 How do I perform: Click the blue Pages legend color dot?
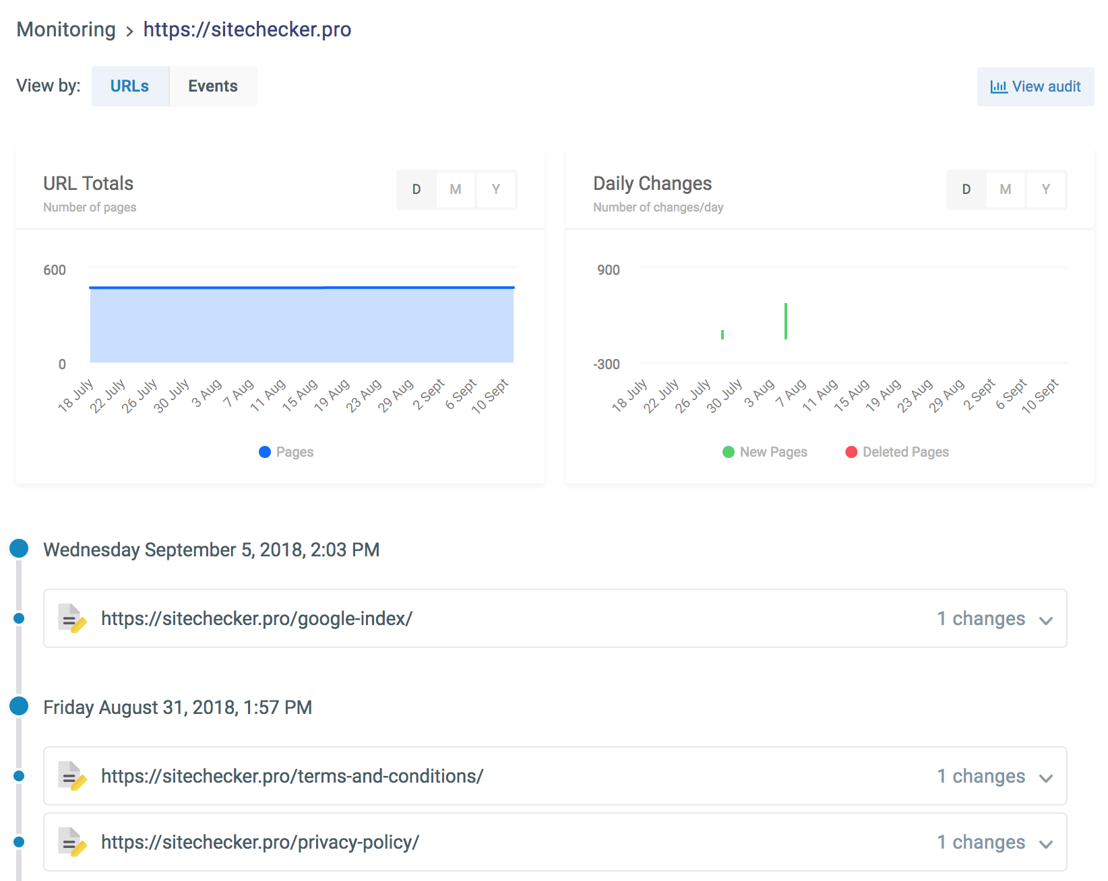point(265,452)
